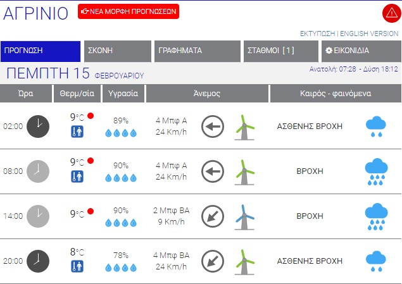Click the 02:00 clock icon

tap(38, 126)
